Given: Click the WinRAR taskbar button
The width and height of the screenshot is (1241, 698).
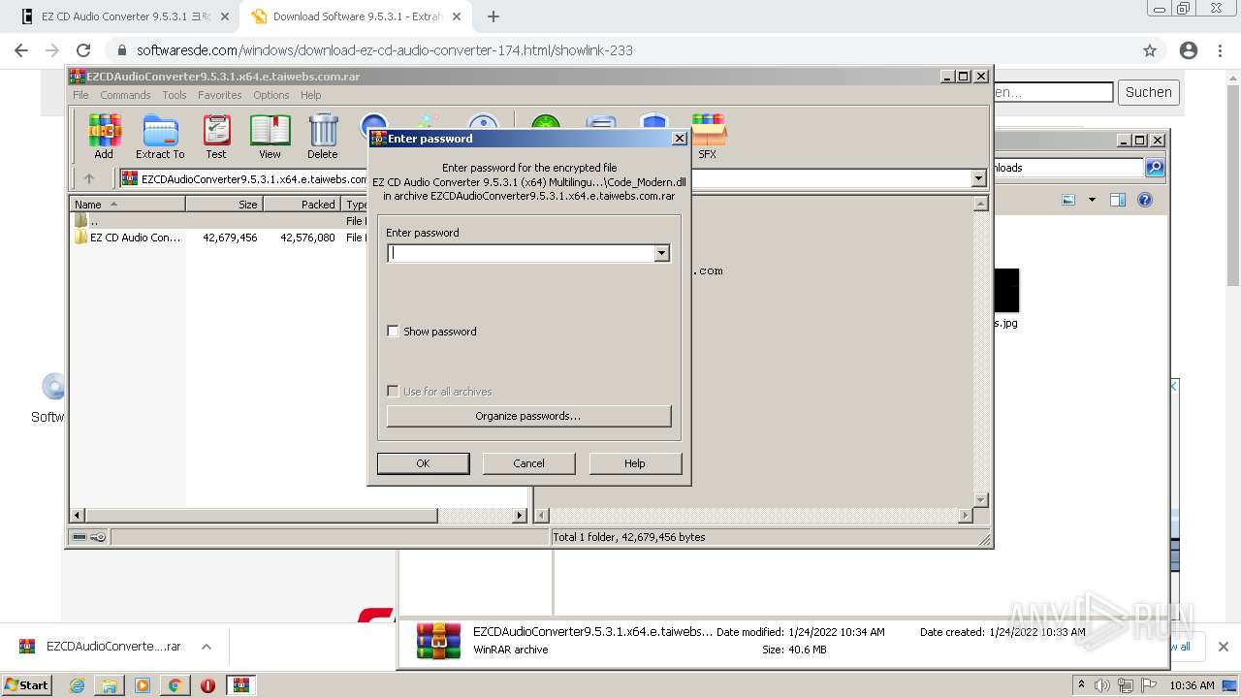Looking at the screenshot, I should coord(241,685).
